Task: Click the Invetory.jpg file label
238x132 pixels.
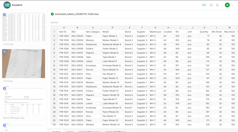Action: click(x=8, y=44)
